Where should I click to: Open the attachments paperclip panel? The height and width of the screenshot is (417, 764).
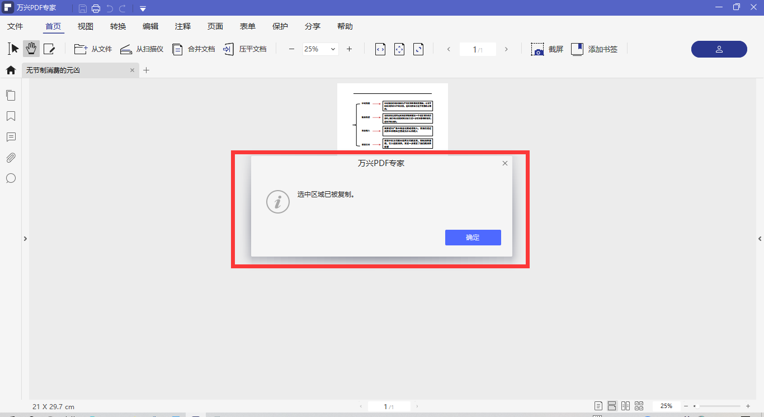pos(11,158)
